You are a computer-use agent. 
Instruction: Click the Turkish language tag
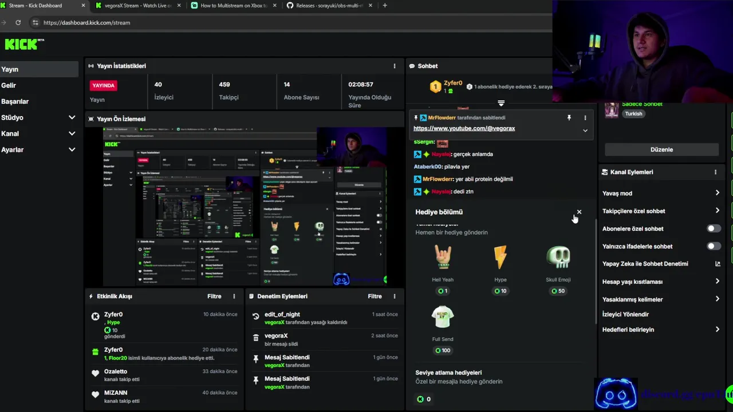[633, 114]
